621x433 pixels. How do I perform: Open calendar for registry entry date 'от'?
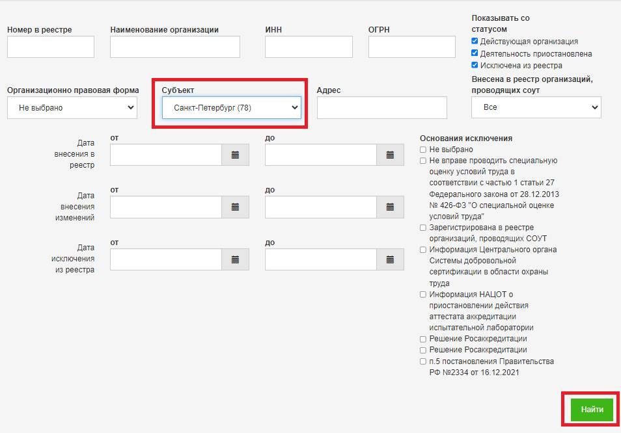(235, 155)
